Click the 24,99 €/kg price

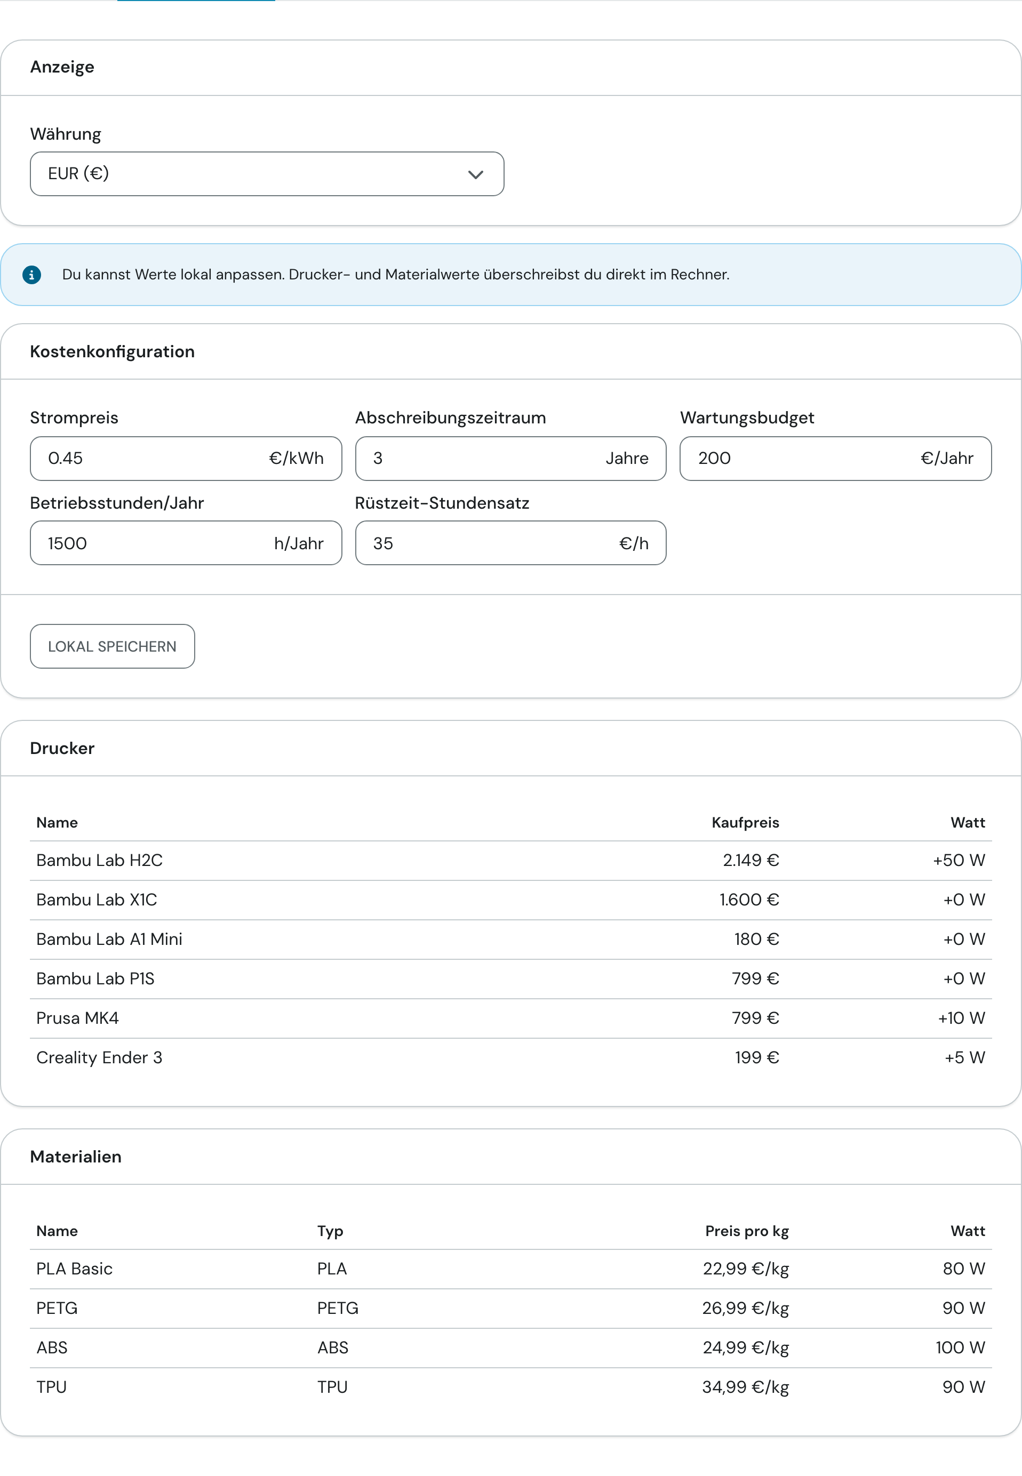[x=745, y=1348]
